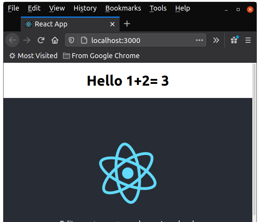Go back with the back arrow button
Screen dimensions: 260x222
(12, 40)
